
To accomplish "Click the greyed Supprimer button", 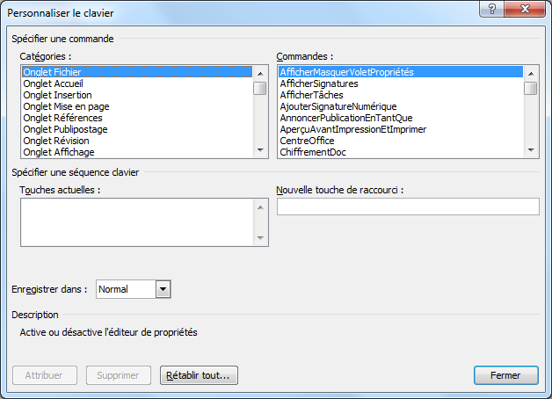I will pyautogui.click(x=119, y=375).
